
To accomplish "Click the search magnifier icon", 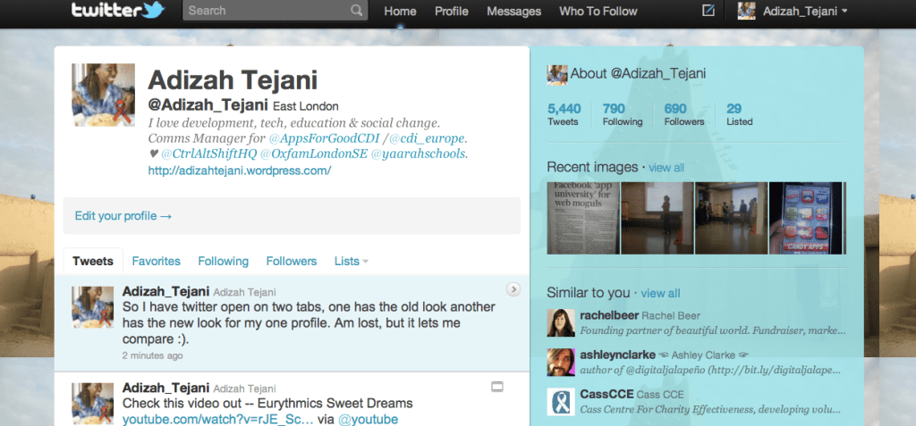I will click(356, 11).
